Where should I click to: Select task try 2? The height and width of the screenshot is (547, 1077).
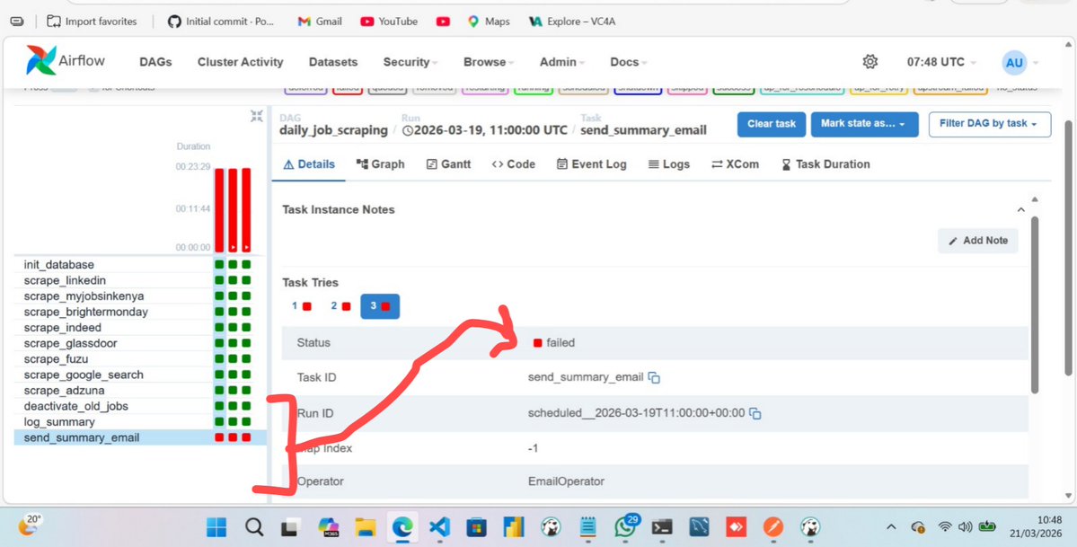pyautogui.click(x=340, y=305)
